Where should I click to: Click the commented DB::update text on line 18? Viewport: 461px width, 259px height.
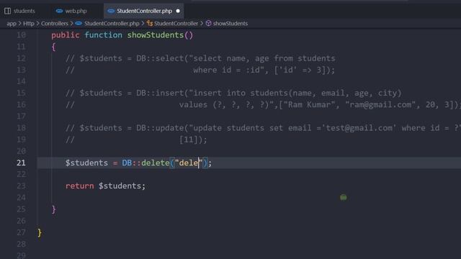coord(160,128)
